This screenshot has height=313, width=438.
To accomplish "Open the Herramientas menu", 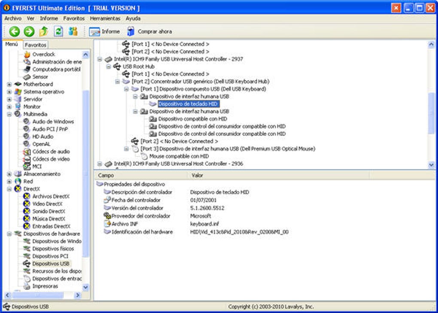I will [x=105, y=18].
